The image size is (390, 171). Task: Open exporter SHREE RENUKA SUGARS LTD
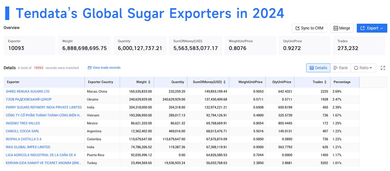[x=28, y=91]
